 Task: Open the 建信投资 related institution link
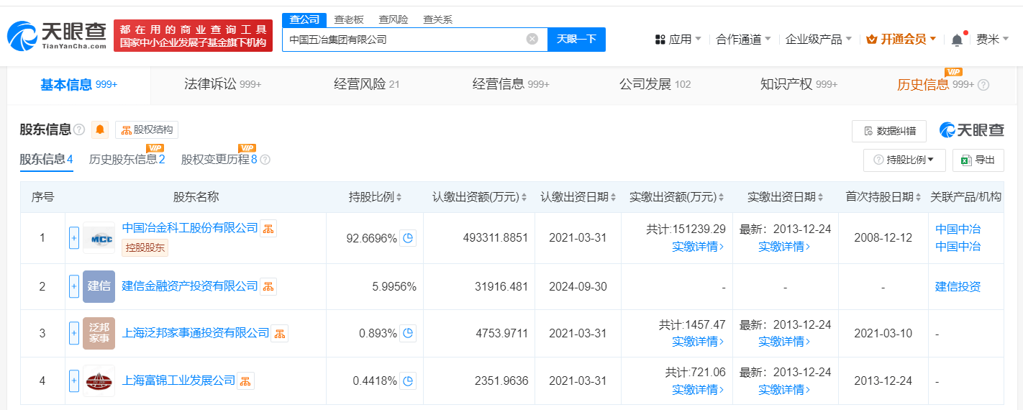[x=958, y=286]
